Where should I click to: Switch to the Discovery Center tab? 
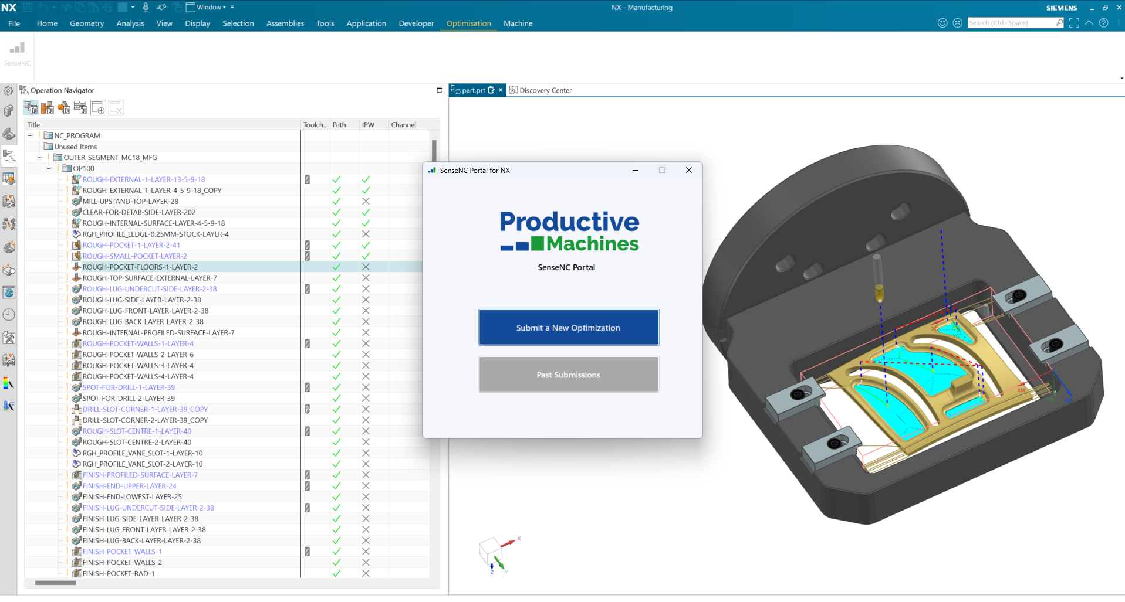[545, 90]
